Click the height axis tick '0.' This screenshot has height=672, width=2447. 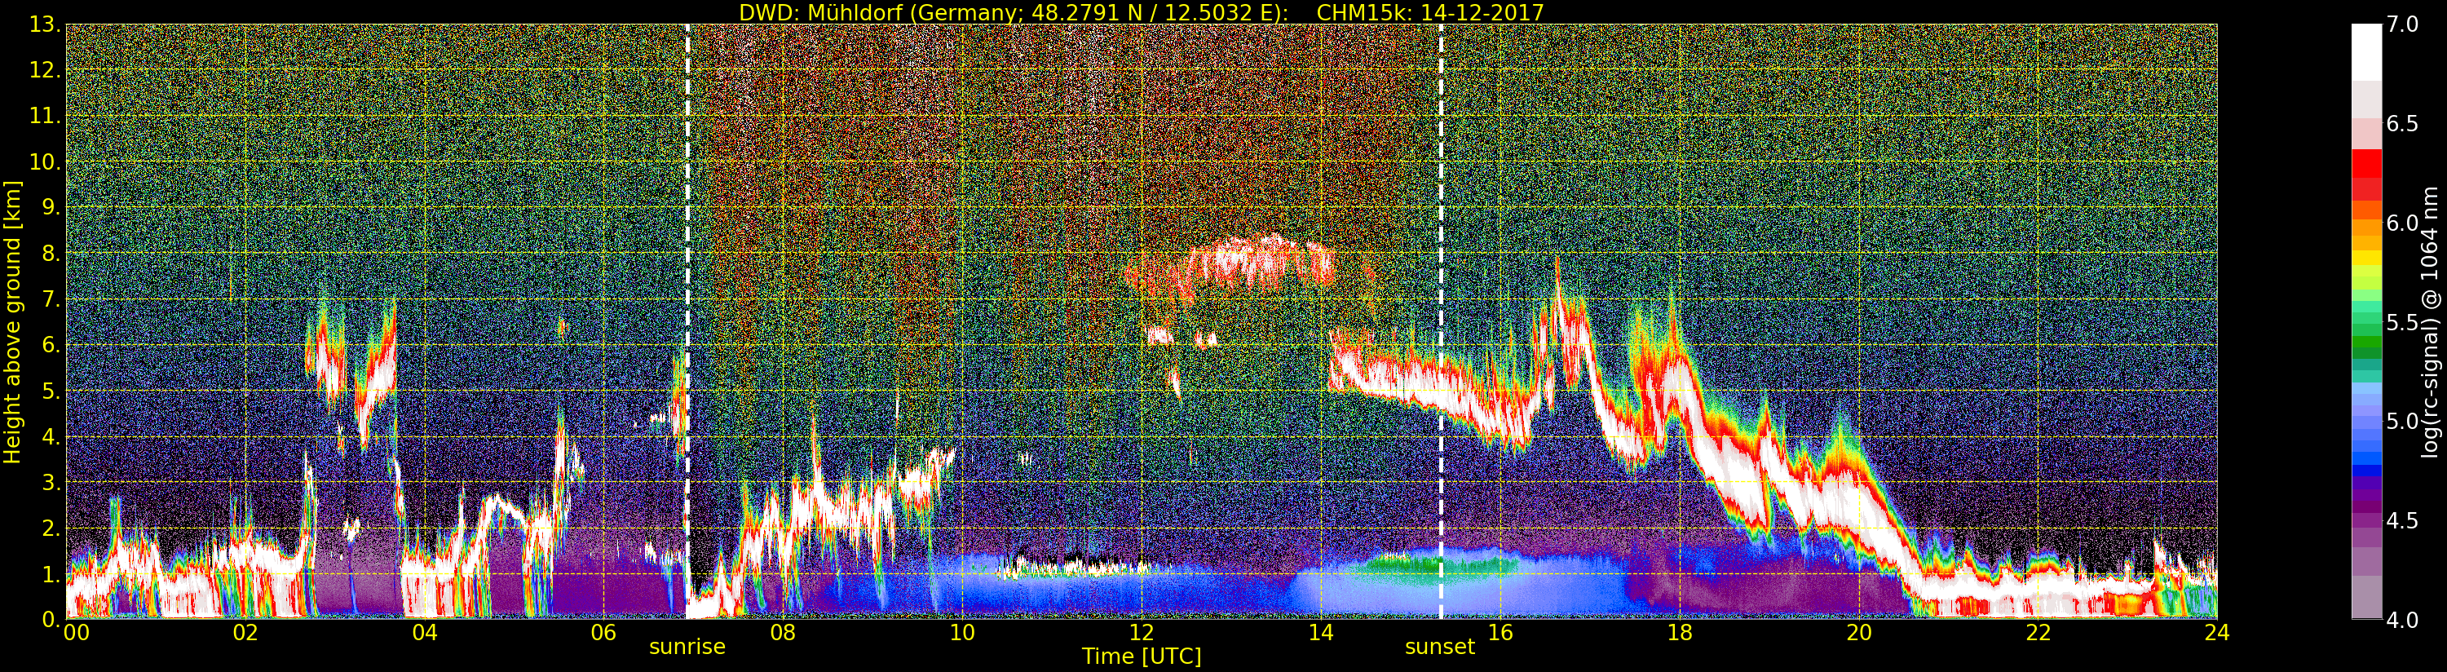click(51, 619)
